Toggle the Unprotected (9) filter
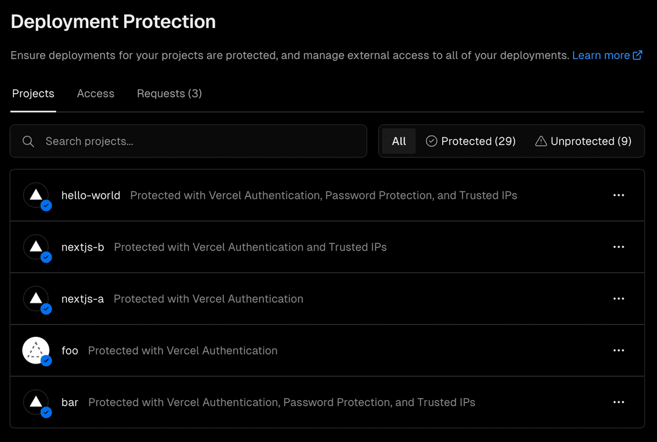Viewport: 657px width, 442px height. pos(583,140)
